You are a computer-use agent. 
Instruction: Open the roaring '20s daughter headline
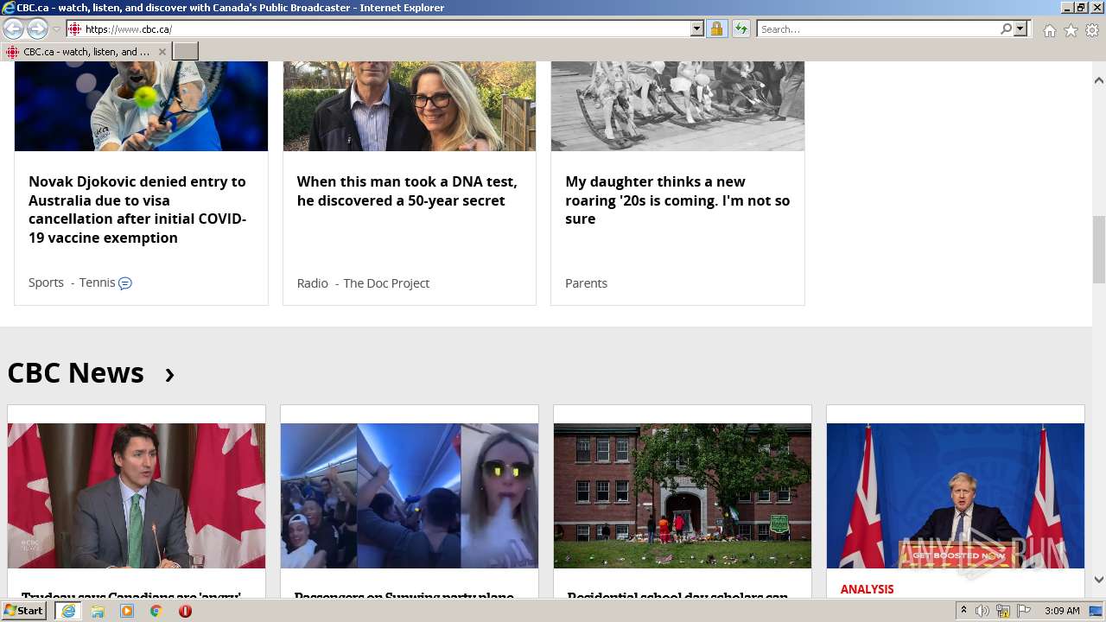pyautogui.click(x=677, y=200)
